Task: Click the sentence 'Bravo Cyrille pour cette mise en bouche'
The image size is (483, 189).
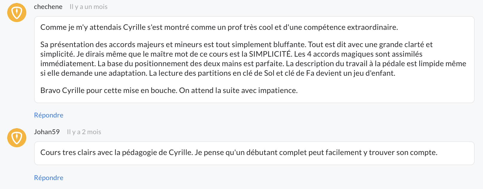Action: pos(109,91)
